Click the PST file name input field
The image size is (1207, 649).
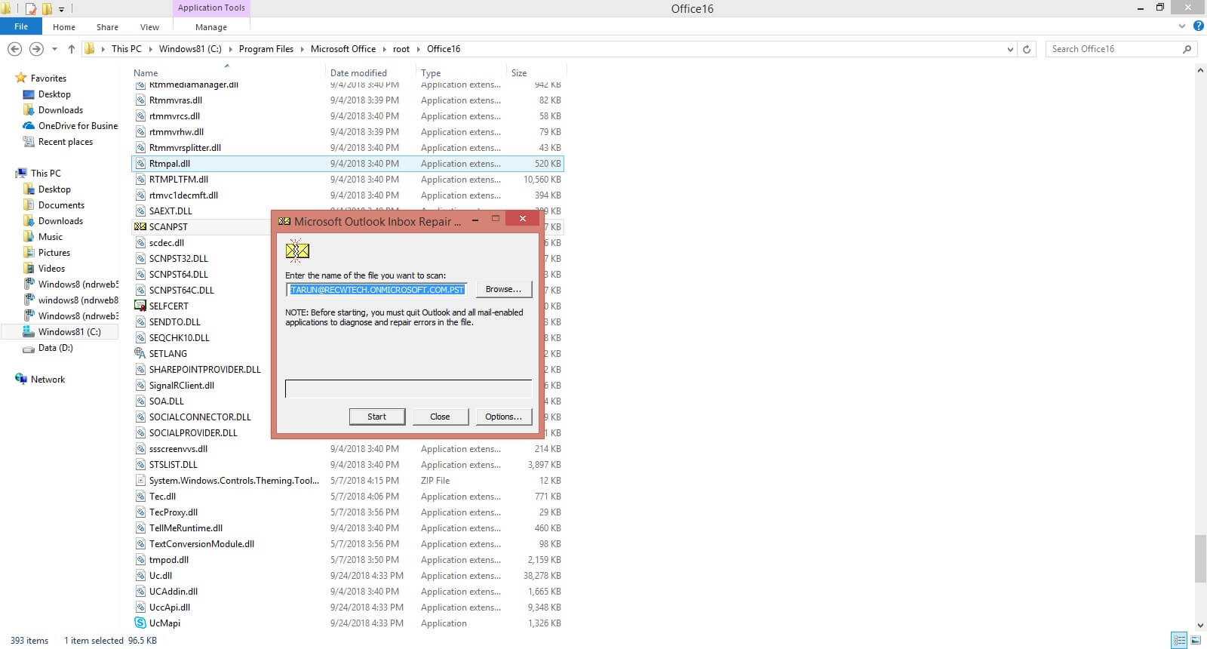(377, 290)
